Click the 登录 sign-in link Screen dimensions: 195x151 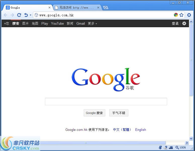point(175,23)
